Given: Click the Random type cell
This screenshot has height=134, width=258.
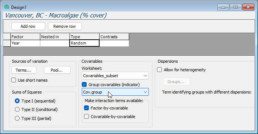Looking at the screenshot, I should [x=84, y=43].
